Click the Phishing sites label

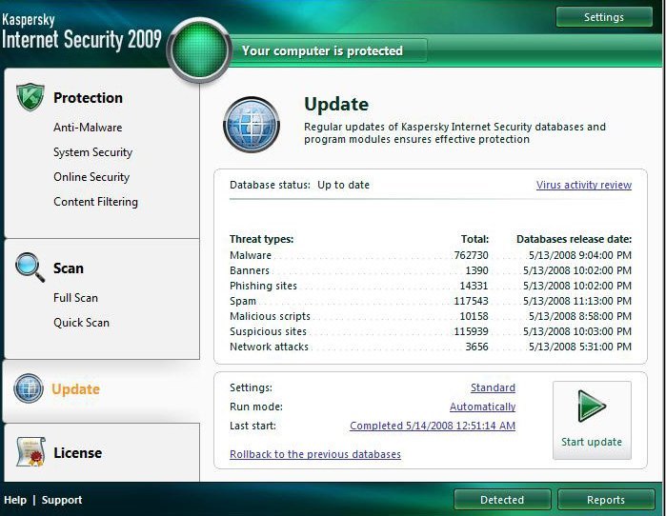(x=263, y=286)
